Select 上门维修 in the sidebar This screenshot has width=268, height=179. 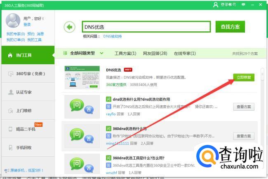[28, 111]
